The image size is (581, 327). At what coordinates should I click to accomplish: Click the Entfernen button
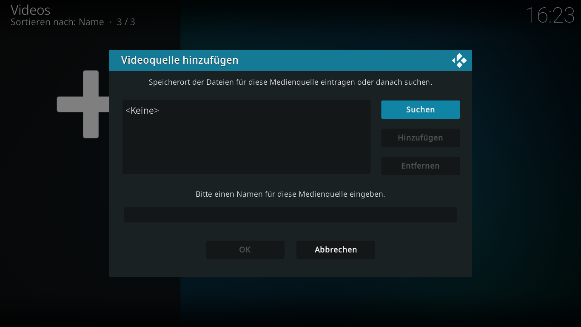(x=420, y=166)
